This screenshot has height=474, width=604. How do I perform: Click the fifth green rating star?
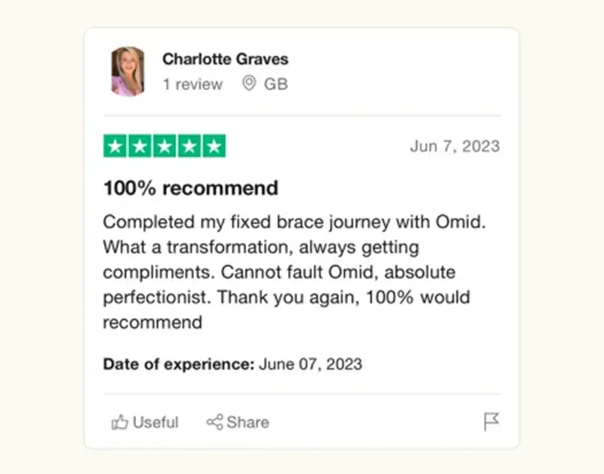(214, 146)
